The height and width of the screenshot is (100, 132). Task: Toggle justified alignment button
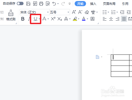click(x=124, y=19)
